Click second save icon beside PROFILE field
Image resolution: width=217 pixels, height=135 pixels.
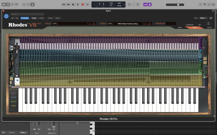149,23
